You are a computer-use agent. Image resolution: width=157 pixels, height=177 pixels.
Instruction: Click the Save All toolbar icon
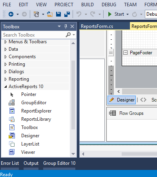67,14
